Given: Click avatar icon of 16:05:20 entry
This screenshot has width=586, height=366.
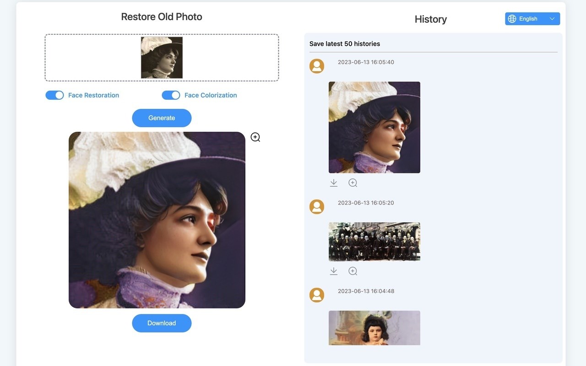Looking at the screenshot, I should pyautogui.click(x=317, y=207).
